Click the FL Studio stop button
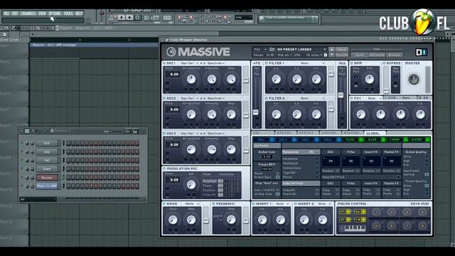Viewport: 455px width, 256px height. pyautogui.click(x=129, y=18)
